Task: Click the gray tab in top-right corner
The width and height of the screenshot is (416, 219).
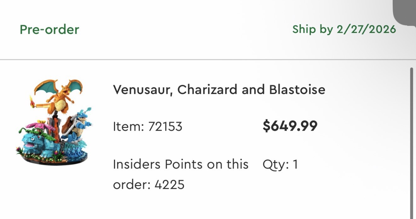Action: pyautogui.click(x=405, y=13)
